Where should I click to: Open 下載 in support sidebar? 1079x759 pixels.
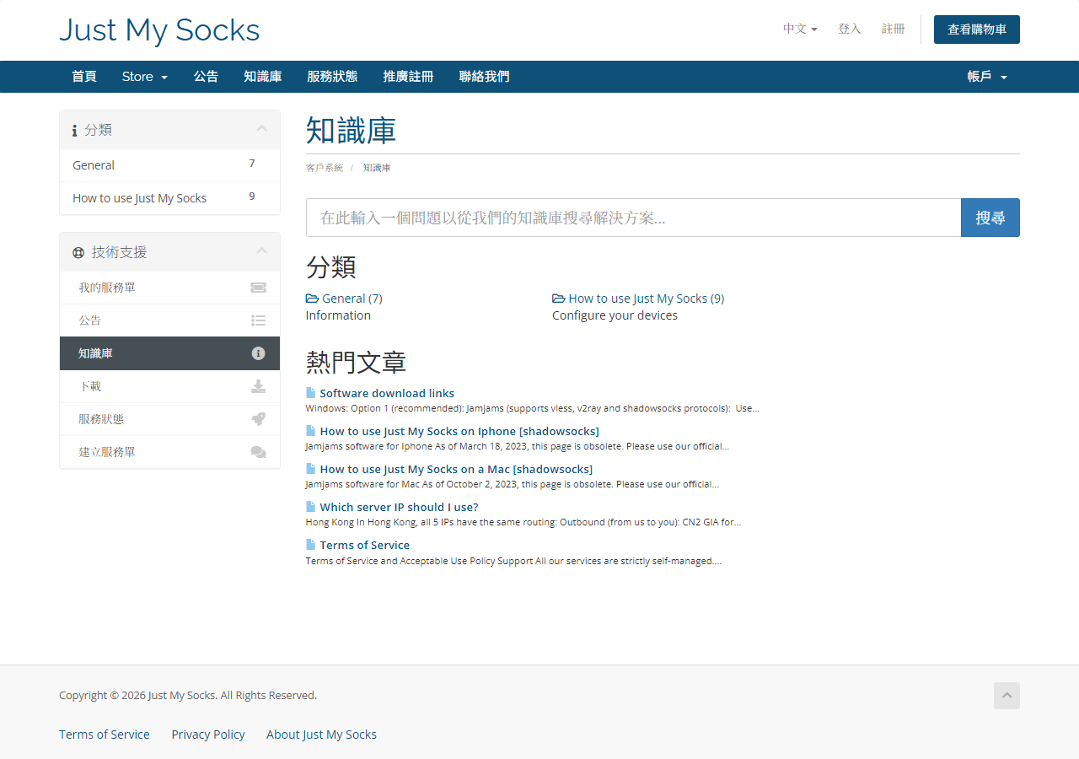(169, 386)
